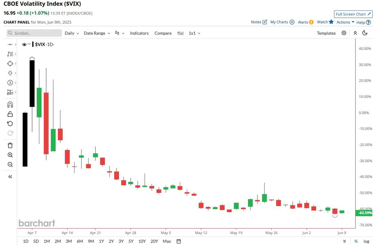Image resolution: width=378 pixels, height=246 pixels.
Task: Click the symbol search field
Action: [x=34, y=33]
